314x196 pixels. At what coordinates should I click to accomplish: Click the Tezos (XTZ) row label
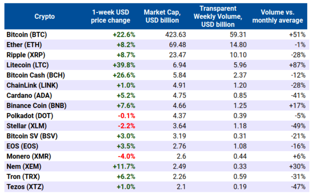coord(25,187)
